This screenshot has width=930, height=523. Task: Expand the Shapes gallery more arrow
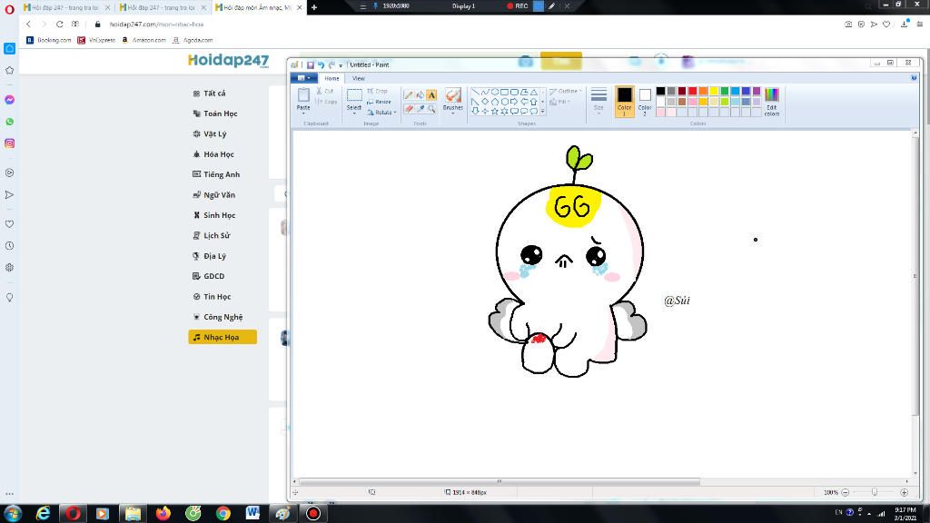coord(542,111)
